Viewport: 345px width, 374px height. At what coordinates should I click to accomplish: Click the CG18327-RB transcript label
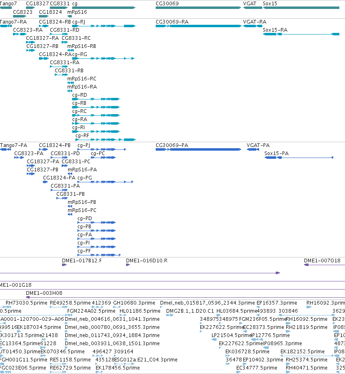point(43,46)
